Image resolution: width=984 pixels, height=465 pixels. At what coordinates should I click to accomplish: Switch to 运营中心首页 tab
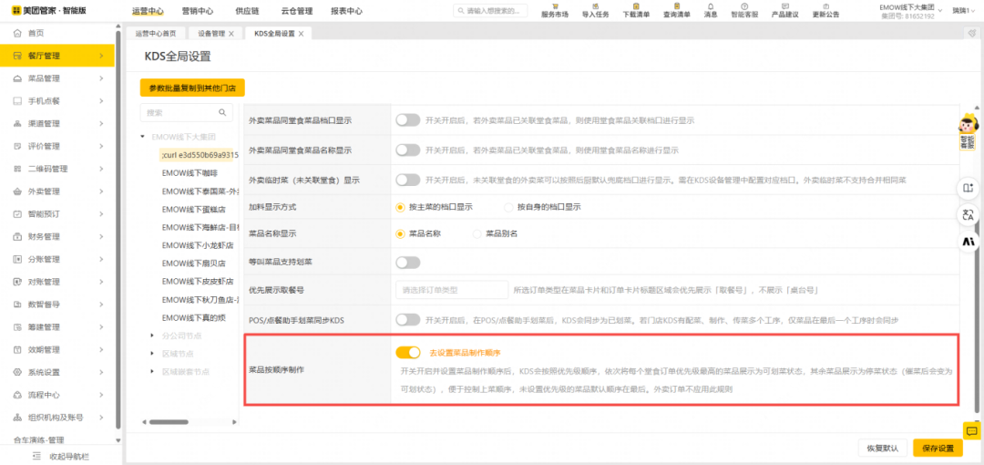click(156, 33)
